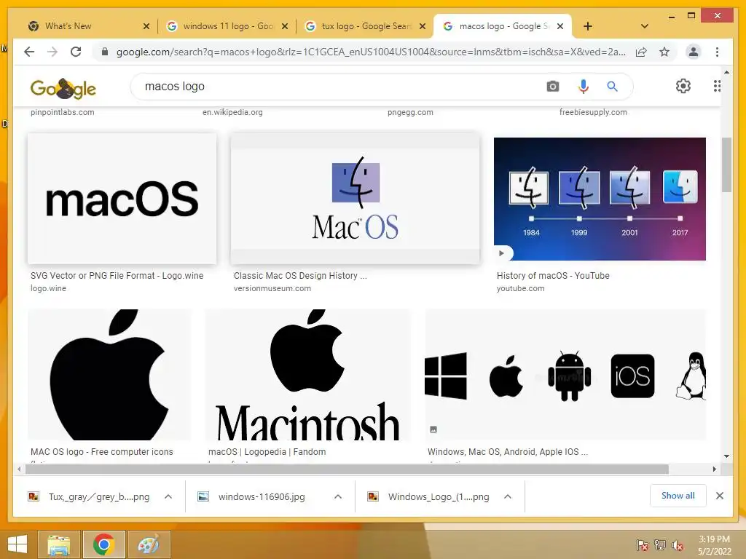Viewport: 746px width, 559px height.
Task: Close the windows 11 logo tab
Action: coord(285,26)
